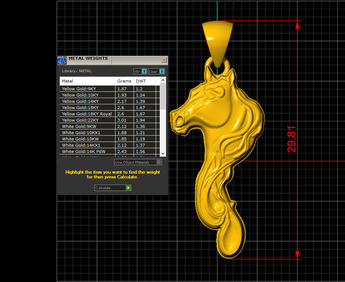Toggle the GV library switch
The width and height of the screenshot is (345, 282).
tap(144, 72)
